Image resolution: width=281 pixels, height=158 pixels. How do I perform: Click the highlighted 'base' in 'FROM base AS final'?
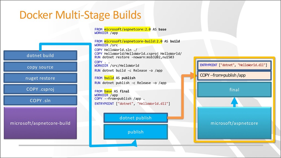[x=108, y=91]
